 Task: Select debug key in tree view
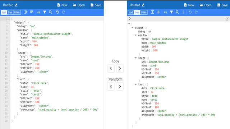coord(142,32)
